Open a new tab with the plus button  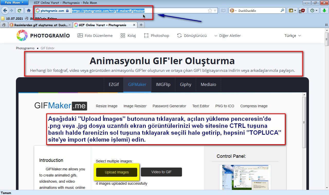(x=141, y=25)
